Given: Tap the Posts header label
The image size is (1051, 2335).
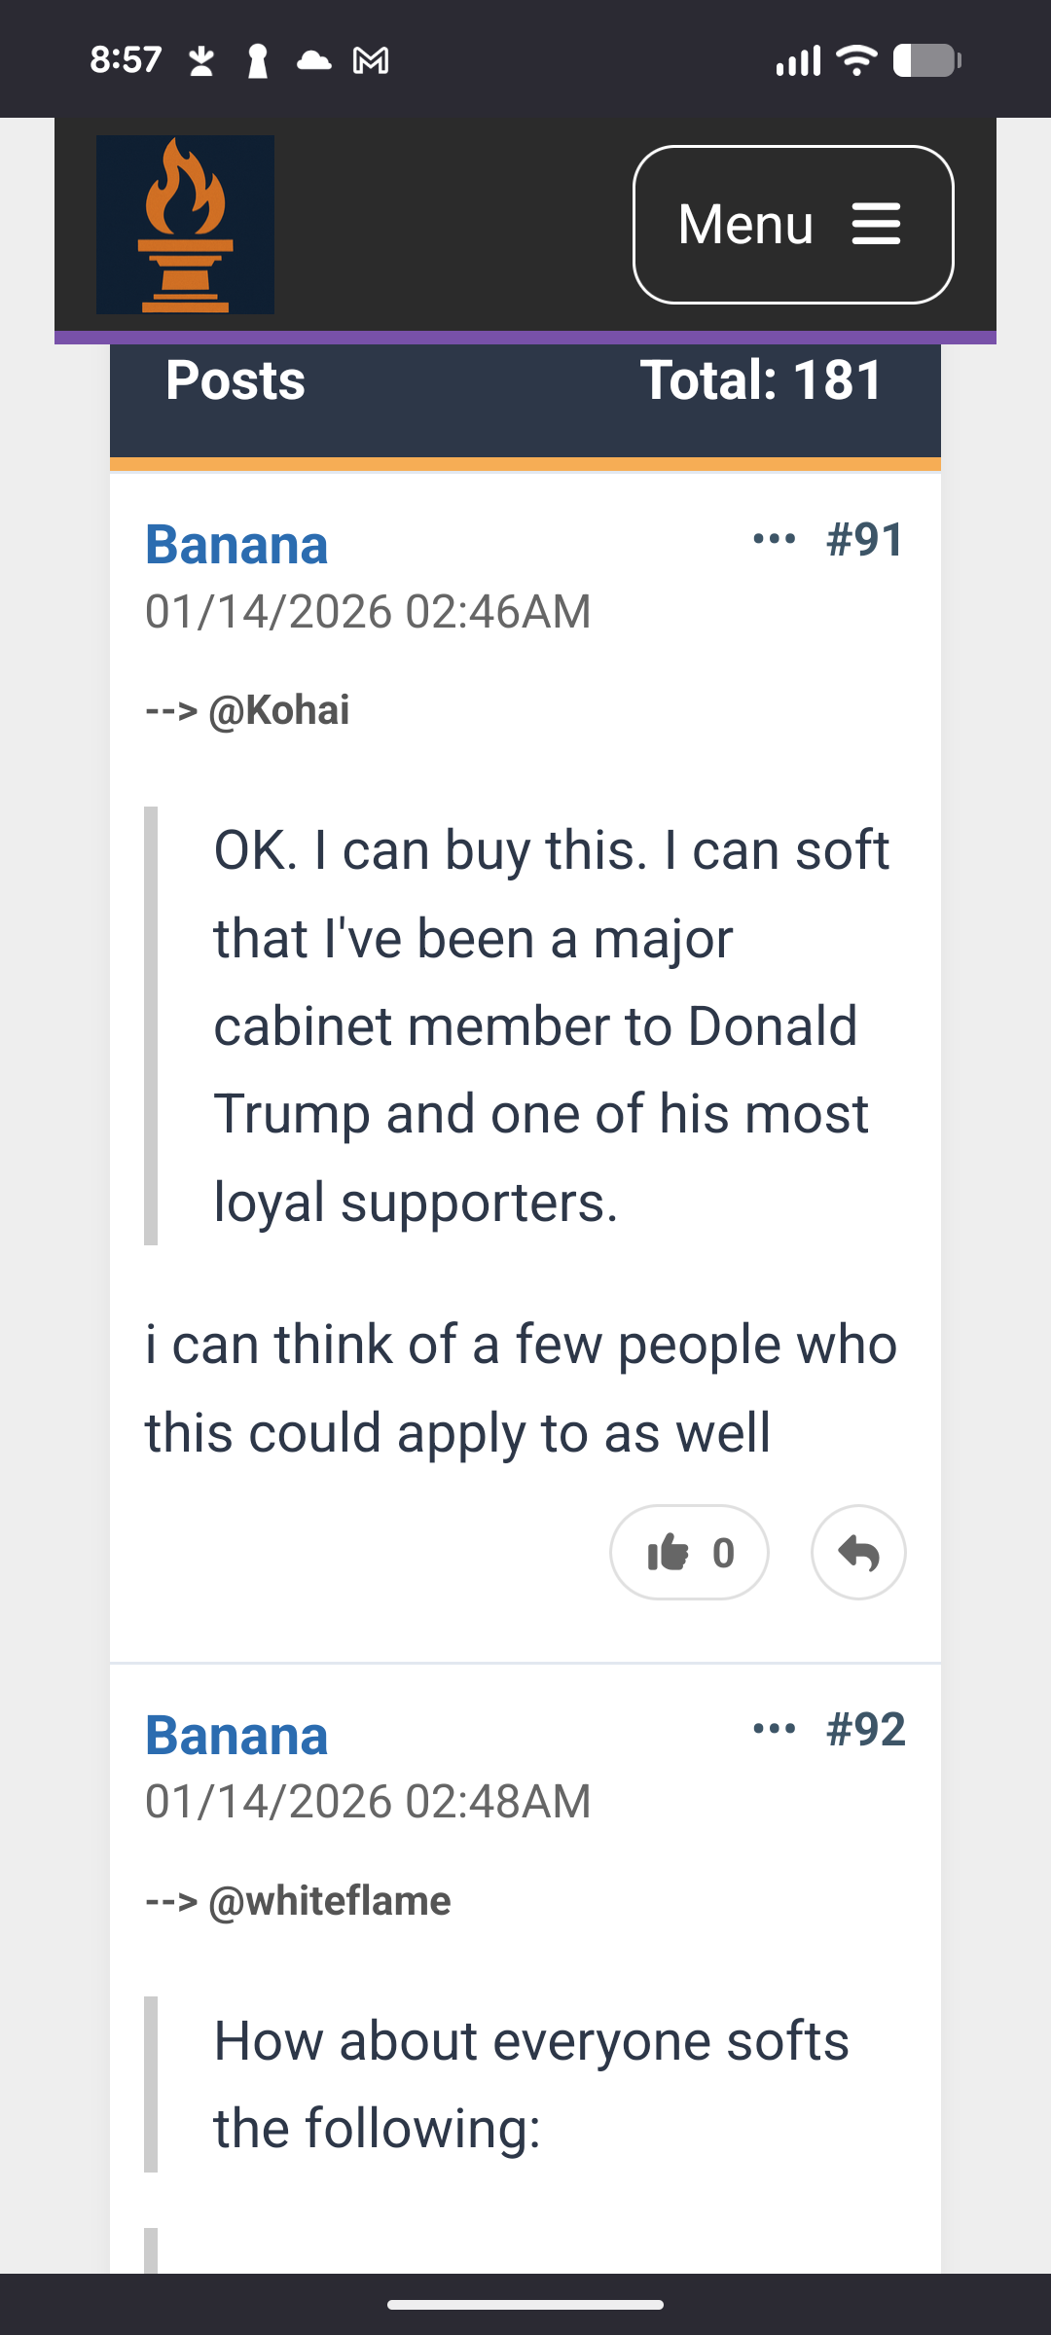Looking at the screenshot, I should pyautogui.click(x=236, y=379).
